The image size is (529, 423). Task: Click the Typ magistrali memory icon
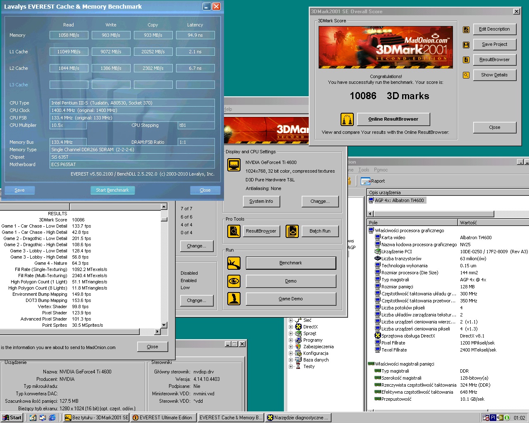click(x=377, y=371)
